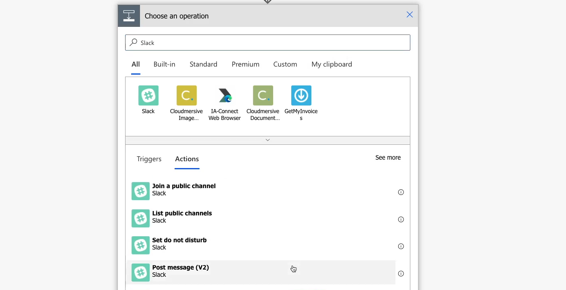
Task: Open the My clipboard tab
Action: point(331,64)
